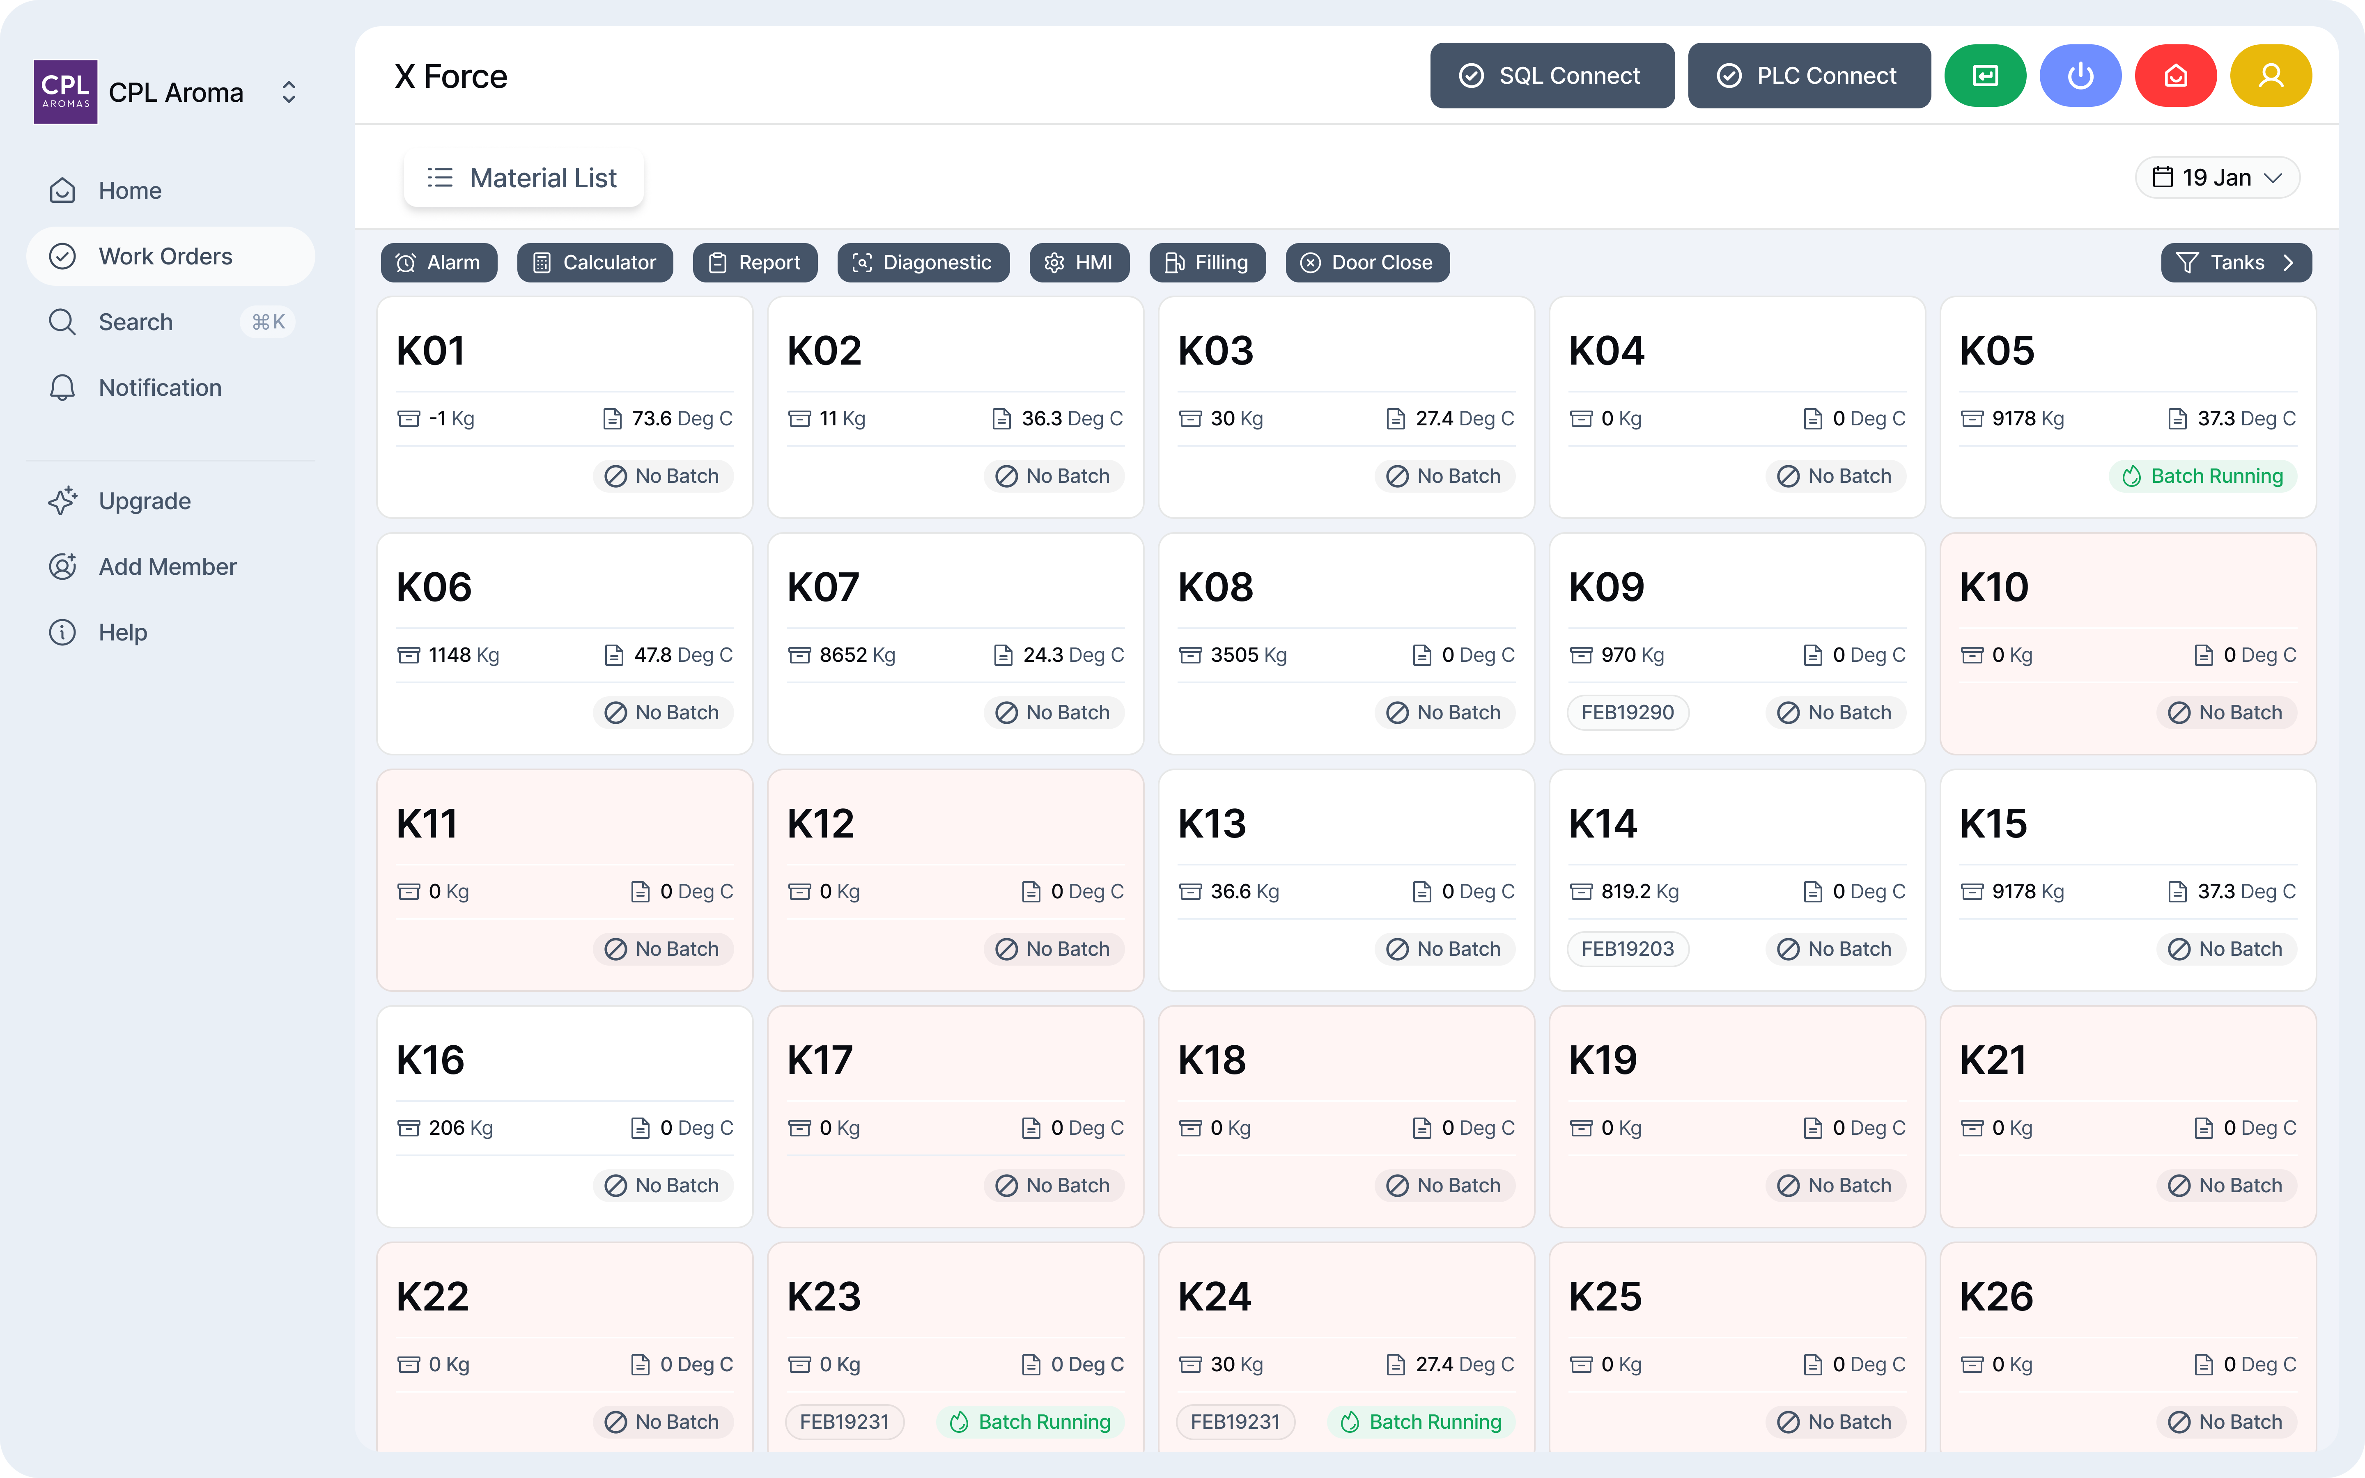2365x1478 pixels.
Task: Click the list icon in Material List
Action: (x=440, y=177)
